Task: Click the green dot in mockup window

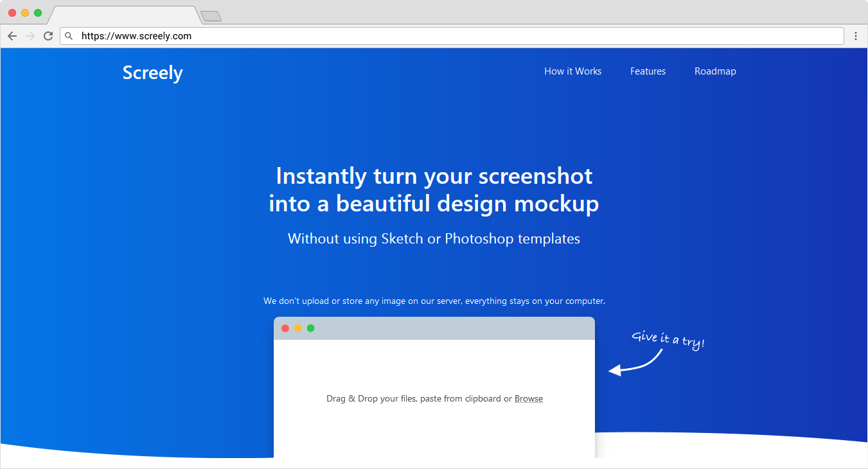Action: [311, 328]
